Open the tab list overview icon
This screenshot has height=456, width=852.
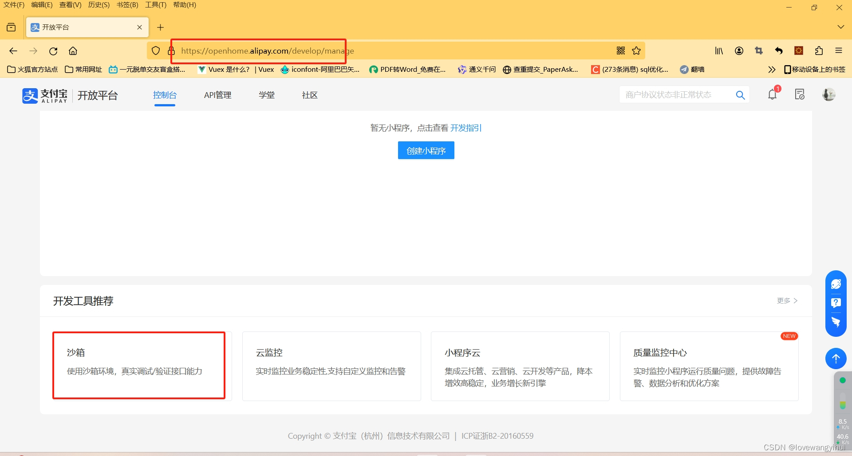tap(11, 27)
